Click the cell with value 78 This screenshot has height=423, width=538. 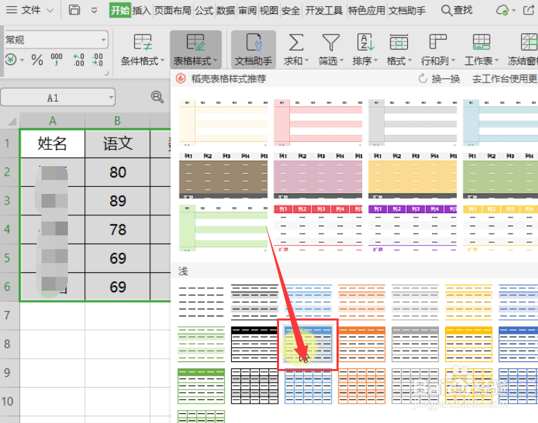[117, 230]
